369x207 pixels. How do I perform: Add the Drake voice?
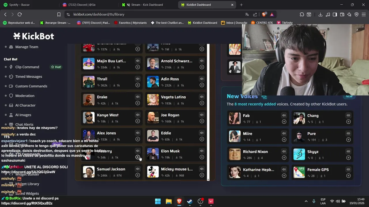click(x=138, y=103)
